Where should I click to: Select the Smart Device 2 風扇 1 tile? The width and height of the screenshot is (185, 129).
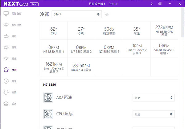[x=137, y=49]
